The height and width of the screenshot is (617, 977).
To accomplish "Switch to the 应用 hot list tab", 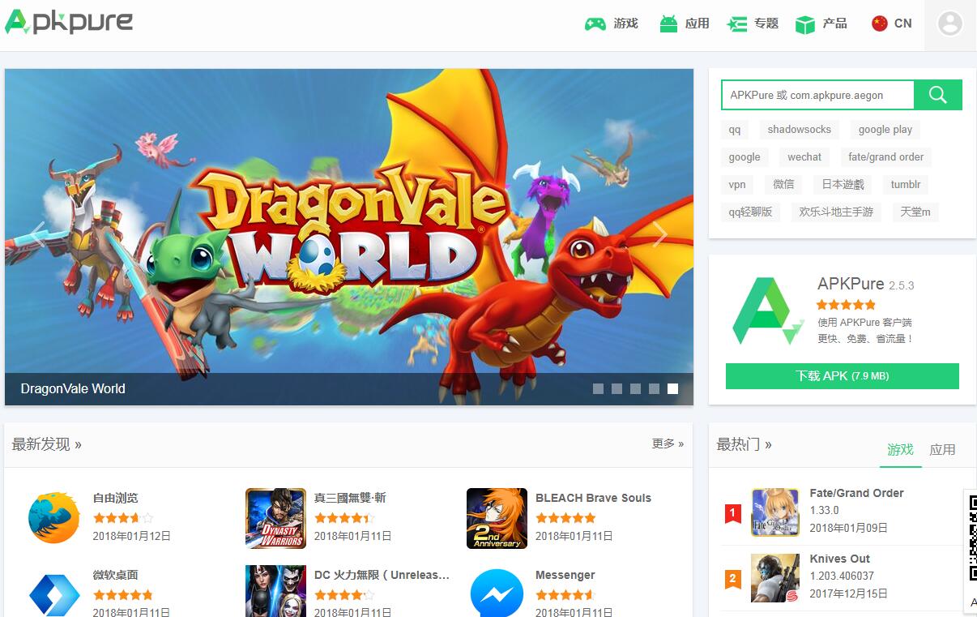I will (x=943, y=449).
